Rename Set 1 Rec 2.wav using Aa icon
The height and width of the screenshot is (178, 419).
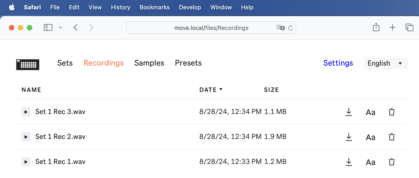370,137
